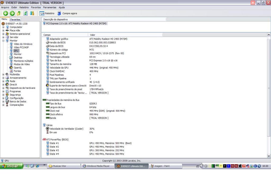Screen dimensions: 271x185
Task: Click the Iniciar start button
Action: click(11, 166)
